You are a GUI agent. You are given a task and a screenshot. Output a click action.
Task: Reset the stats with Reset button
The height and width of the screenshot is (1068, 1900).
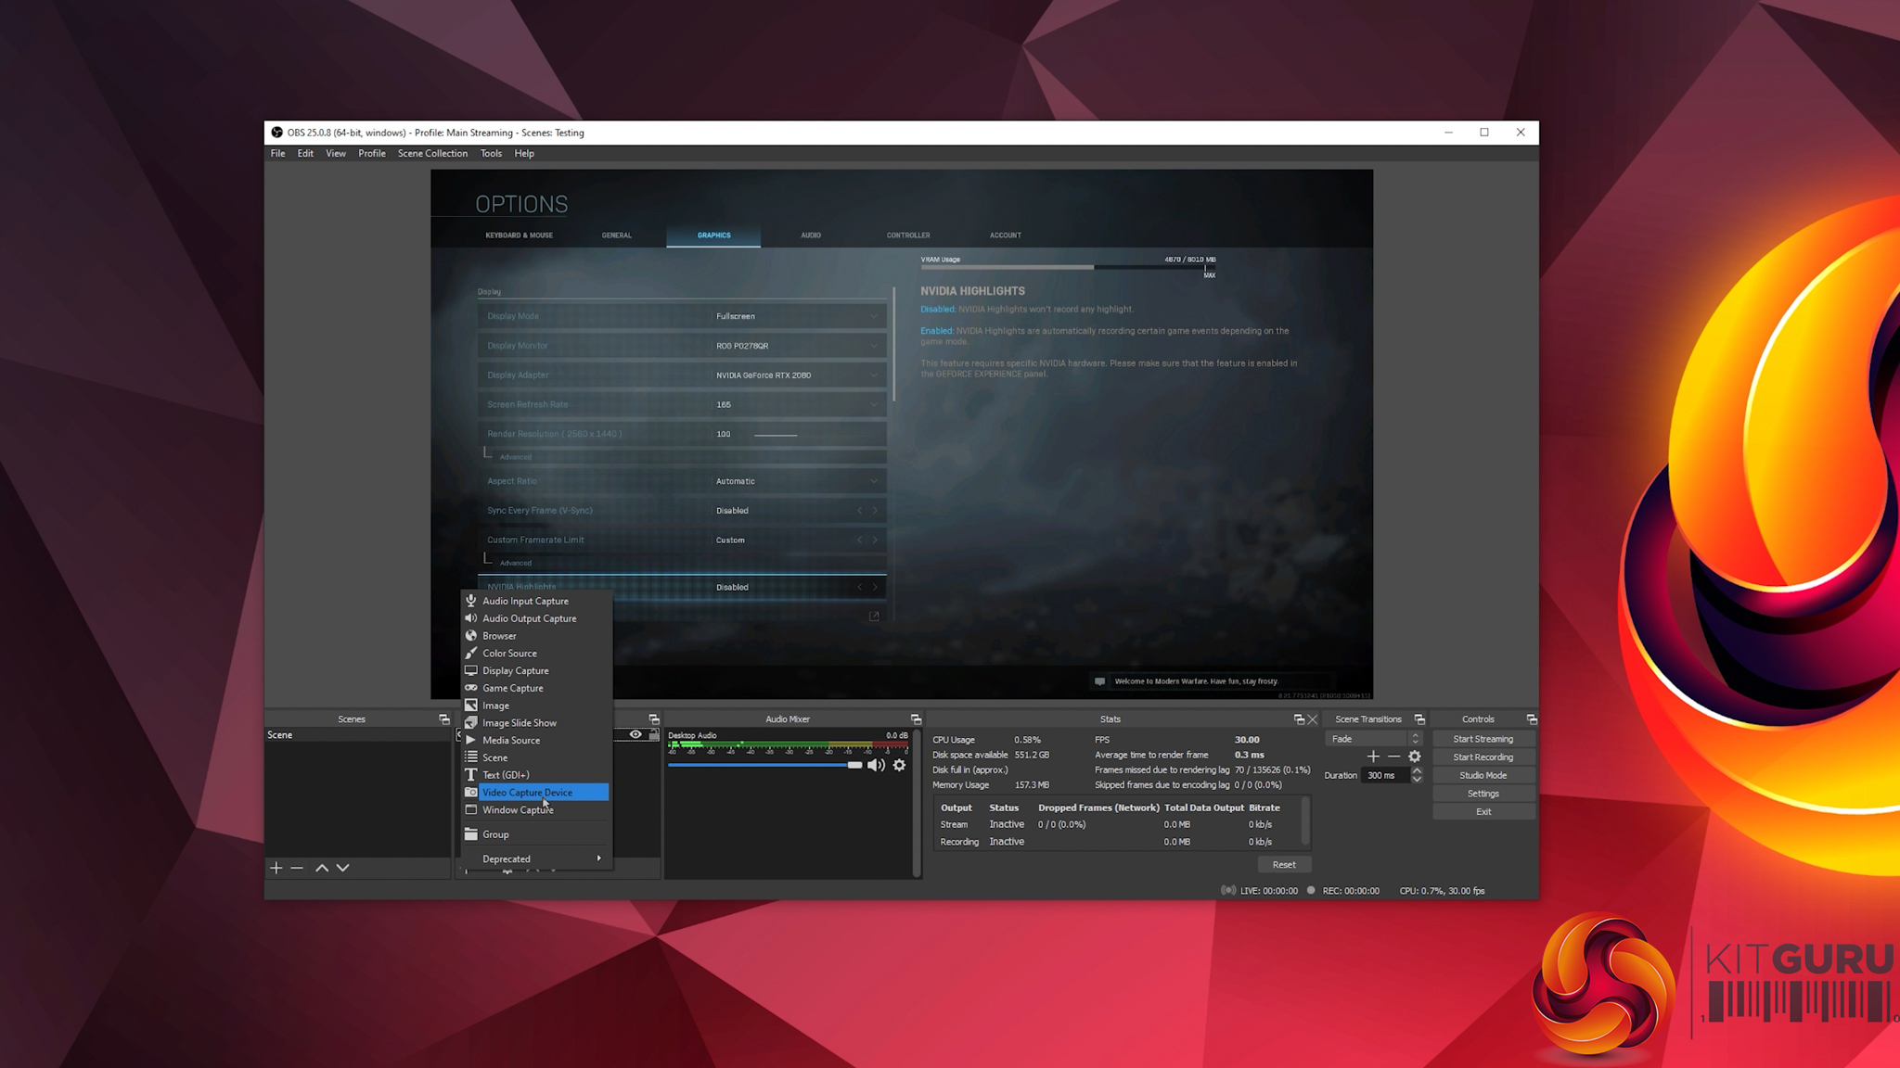pos(1284,864)
